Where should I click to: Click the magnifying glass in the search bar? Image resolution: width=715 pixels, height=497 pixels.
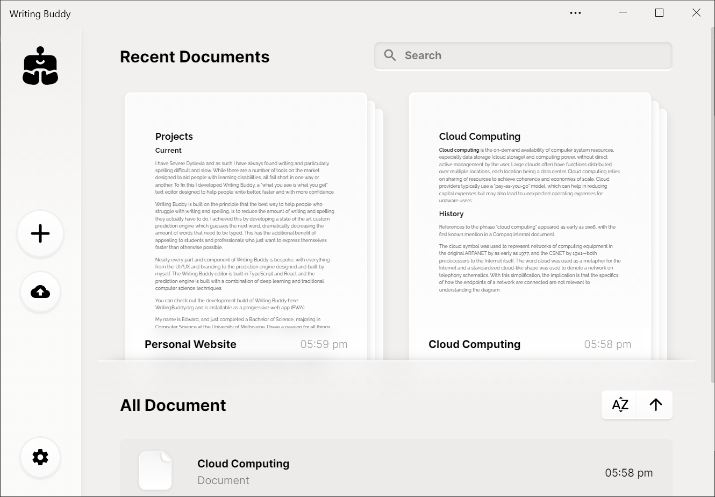click(x=390, y=55)
